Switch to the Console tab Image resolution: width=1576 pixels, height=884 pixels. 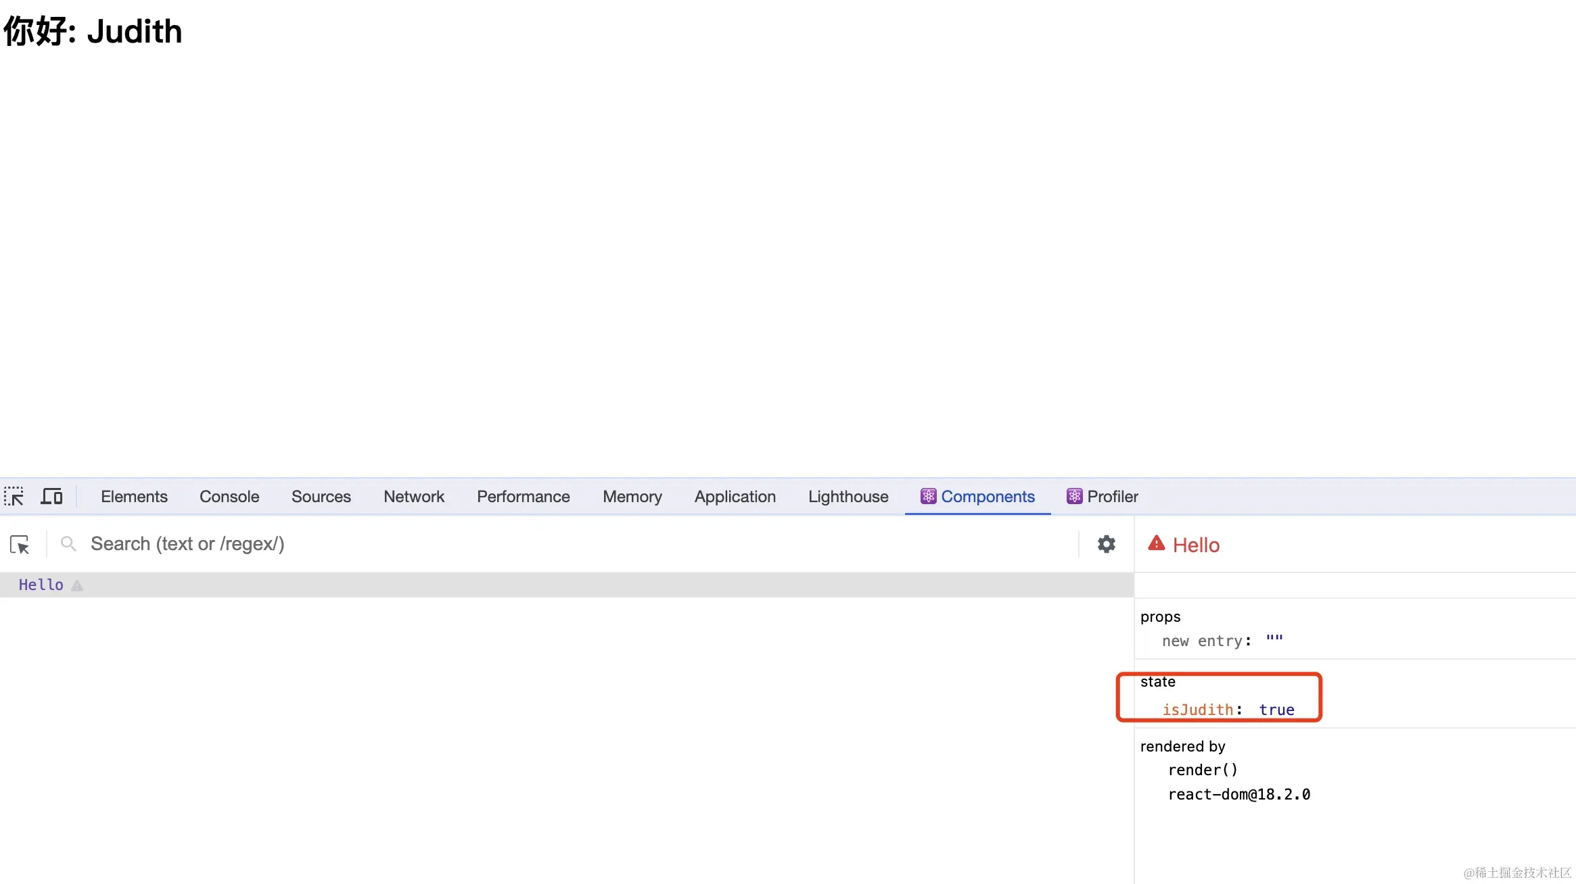click(229, 497)
